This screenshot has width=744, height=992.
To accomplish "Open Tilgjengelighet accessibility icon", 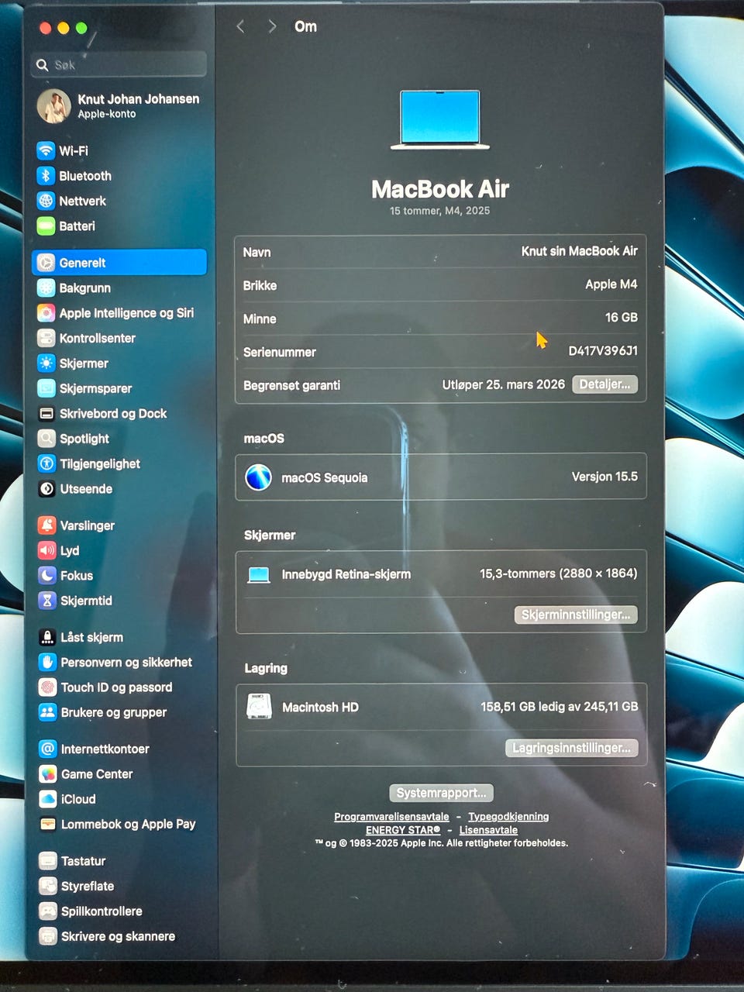I will (x=46, y=463).
